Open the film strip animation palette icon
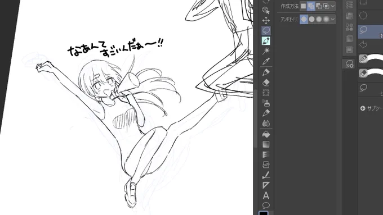The width and height of the screenshot is (383, 215). pos(349,49)
